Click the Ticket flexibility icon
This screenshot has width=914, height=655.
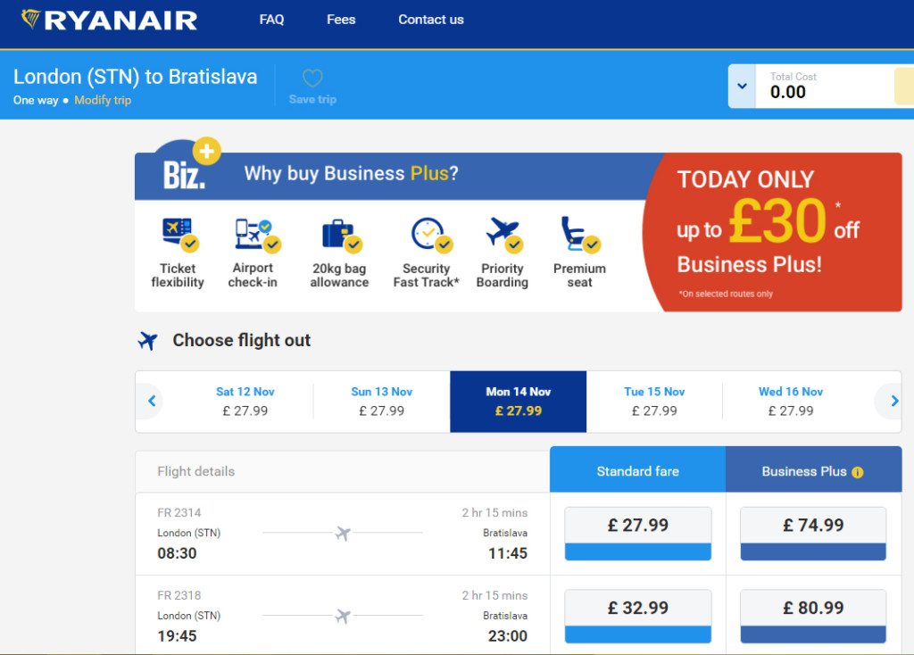(x=180, y=235)
